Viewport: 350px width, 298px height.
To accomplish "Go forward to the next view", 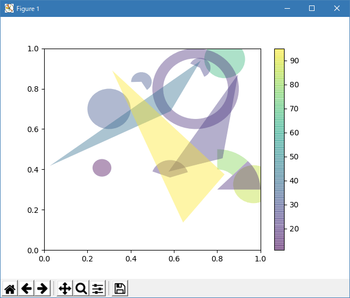I will point(43,288).
